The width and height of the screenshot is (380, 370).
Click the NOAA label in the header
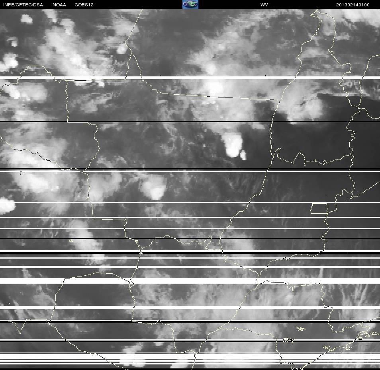(59, 5)
